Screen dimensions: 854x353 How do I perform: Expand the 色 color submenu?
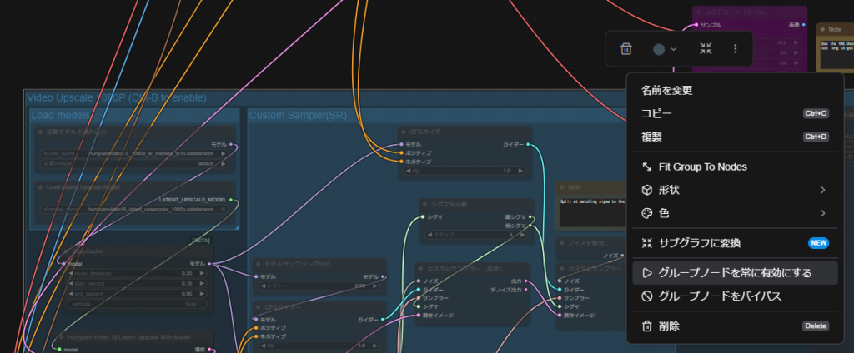(732, 213)
